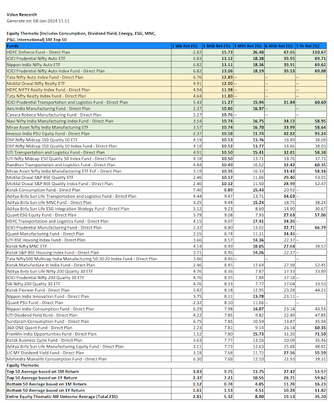This screenshot has height=403, width=334.
Task: Select 'Bandhan Transportation and Logistics Fund - Direct Plan'
Action: (61, 165)
